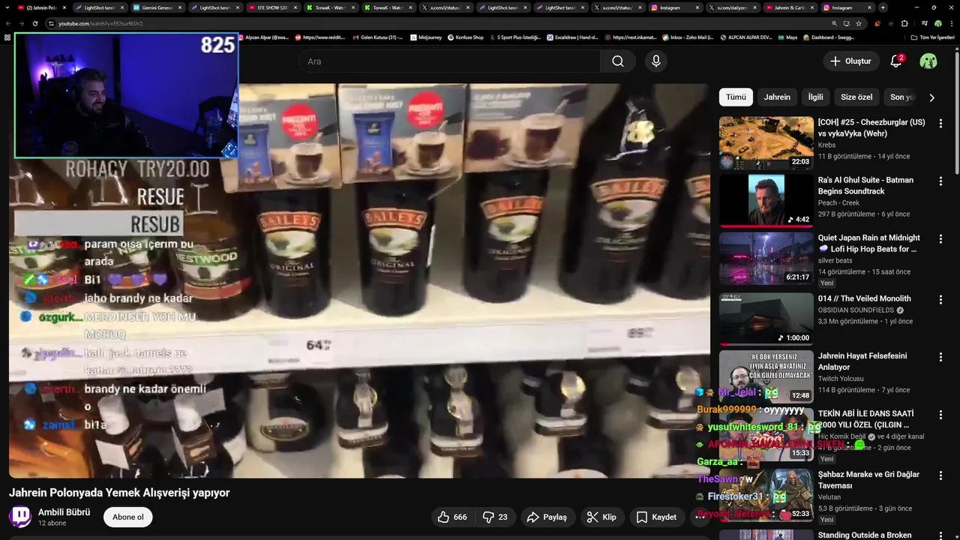Screen dimensions: 960x540
Task: Open site information icon beside the URL
Action: click(x=51, y=23)
